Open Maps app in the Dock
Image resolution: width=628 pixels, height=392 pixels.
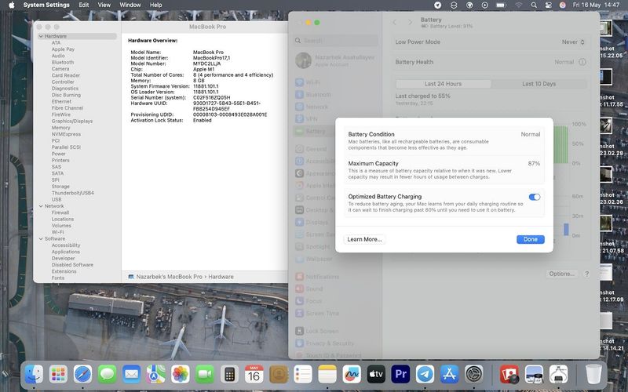point(155,375)
